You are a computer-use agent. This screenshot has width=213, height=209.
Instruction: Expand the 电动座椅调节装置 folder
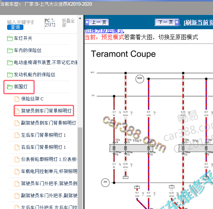45,63
